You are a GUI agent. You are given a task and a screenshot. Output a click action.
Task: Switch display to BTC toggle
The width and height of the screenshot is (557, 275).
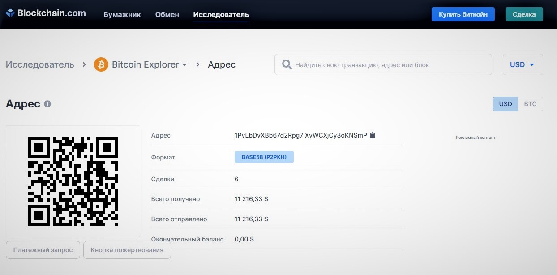530,104
